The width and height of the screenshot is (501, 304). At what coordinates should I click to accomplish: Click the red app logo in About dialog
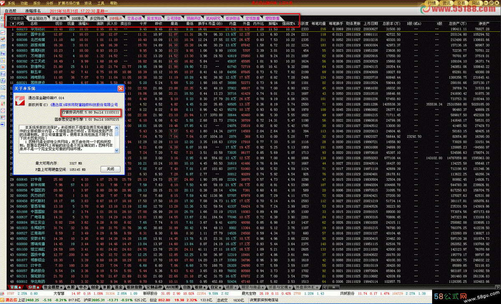tap(20, 100)
